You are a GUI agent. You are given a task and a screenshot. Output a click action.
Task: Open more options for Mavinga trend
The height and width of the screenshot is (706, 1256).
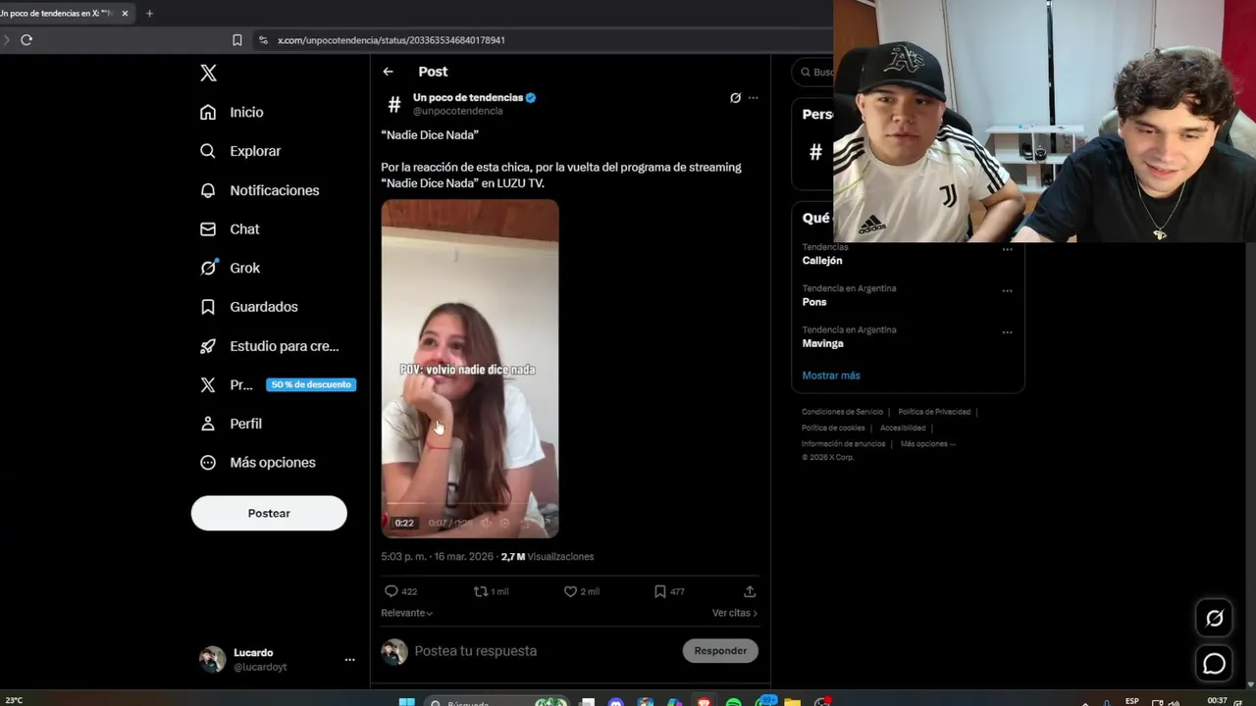click(1007, 332)
